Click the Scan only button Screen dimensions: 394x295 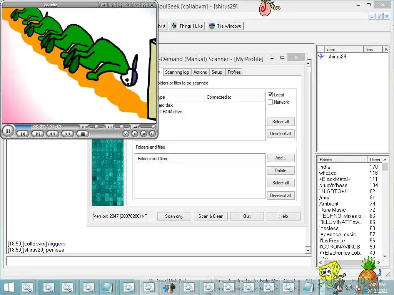click(x=174, y=216)
